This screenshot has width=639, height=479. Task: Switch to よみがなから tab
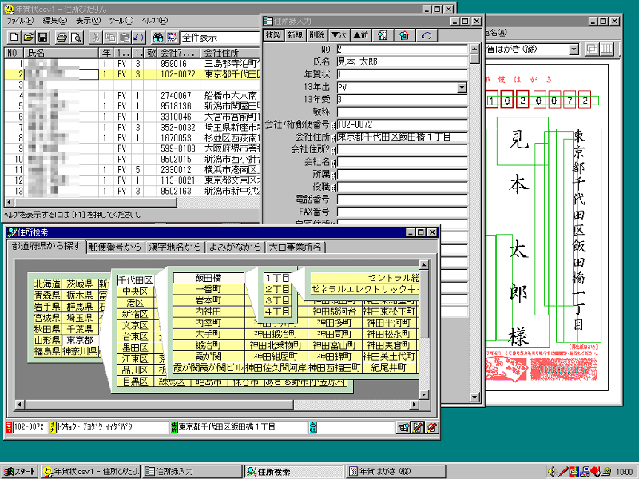235,247
